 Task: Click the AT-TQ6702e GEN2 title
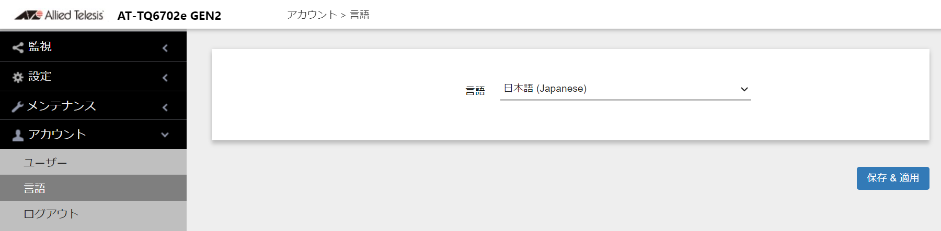(169, 16)
